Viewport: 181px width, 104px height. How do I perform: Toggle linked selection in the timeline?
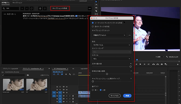click(62, 74)
